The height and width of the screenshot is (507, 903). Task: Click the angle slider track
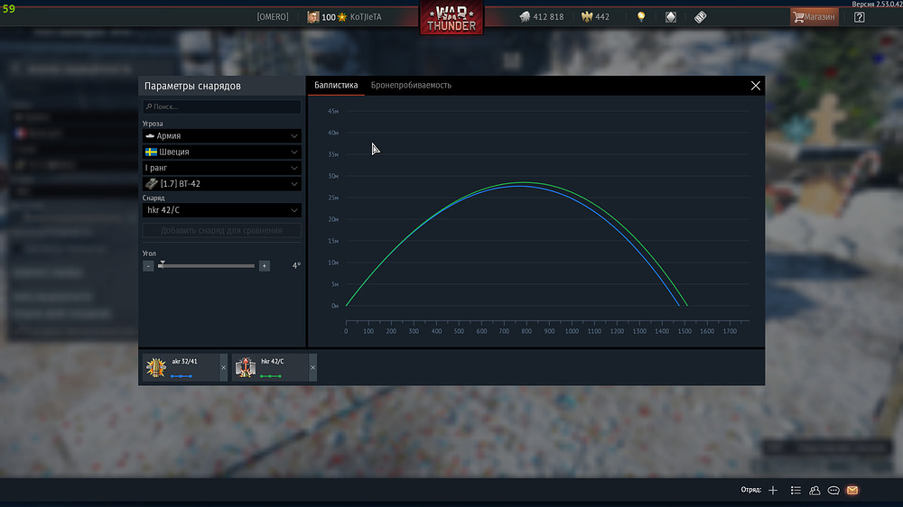208,266
